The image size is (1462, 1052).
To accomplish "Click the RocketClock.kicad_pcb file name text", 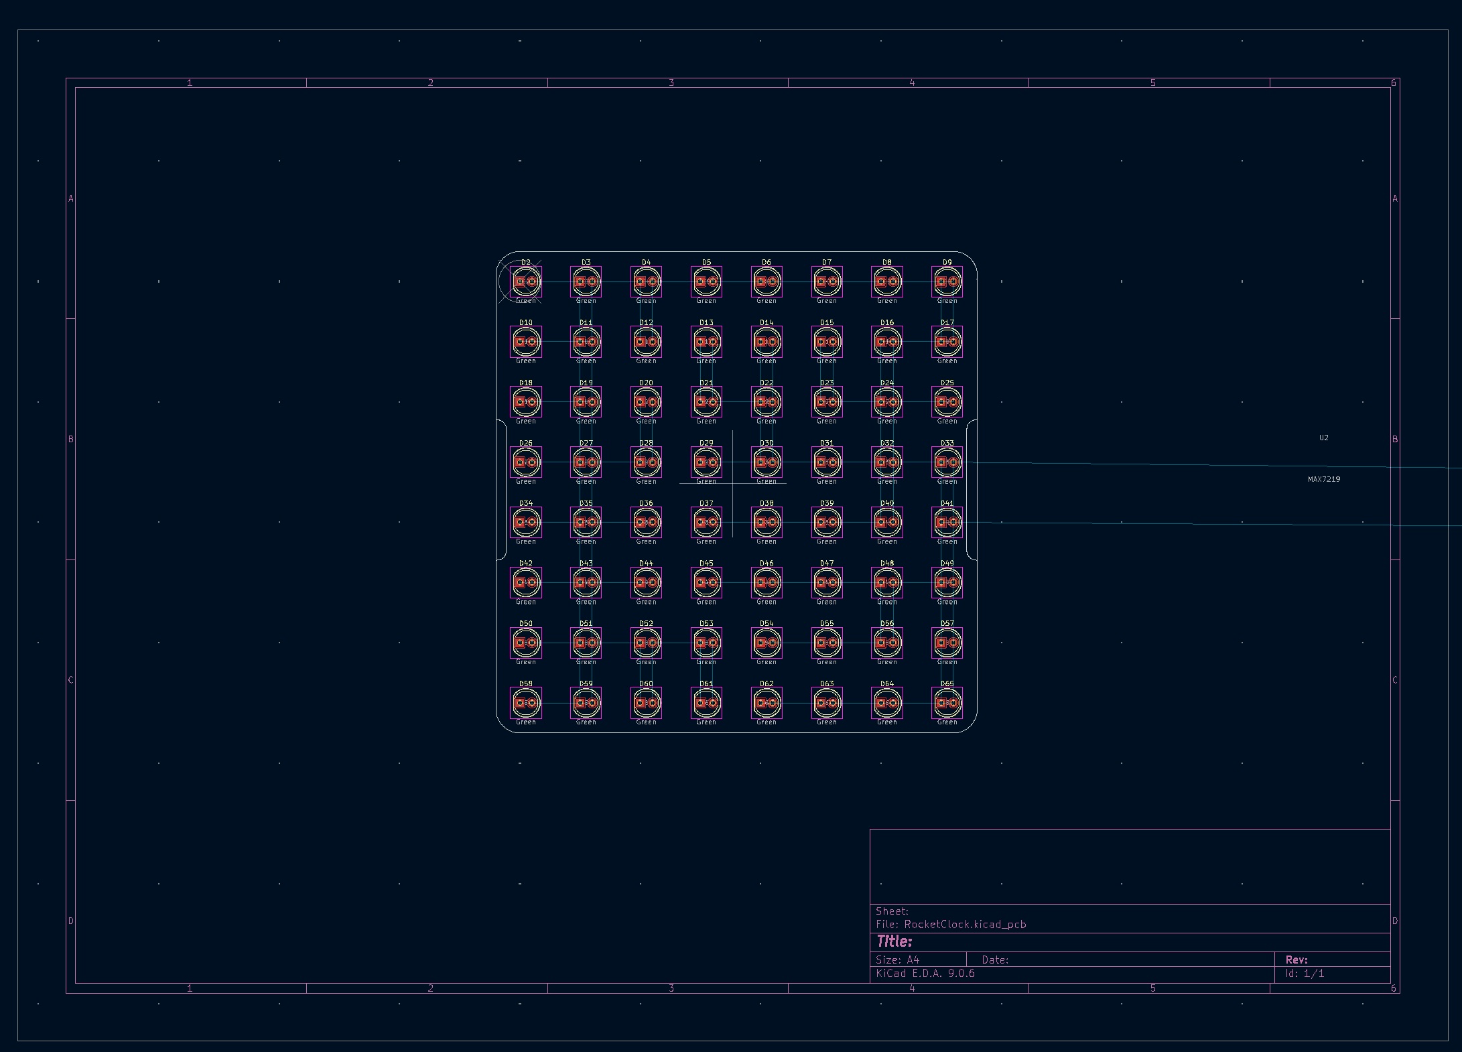I will click(x=965, y=925).
